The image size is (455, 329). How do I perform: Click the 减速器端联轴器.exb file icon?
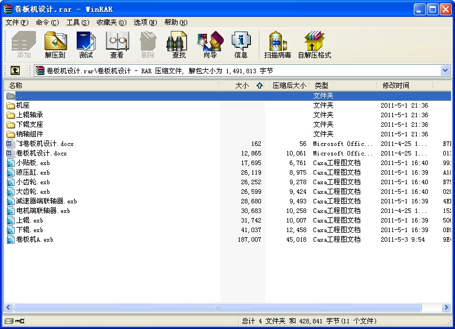coord(11,201)
